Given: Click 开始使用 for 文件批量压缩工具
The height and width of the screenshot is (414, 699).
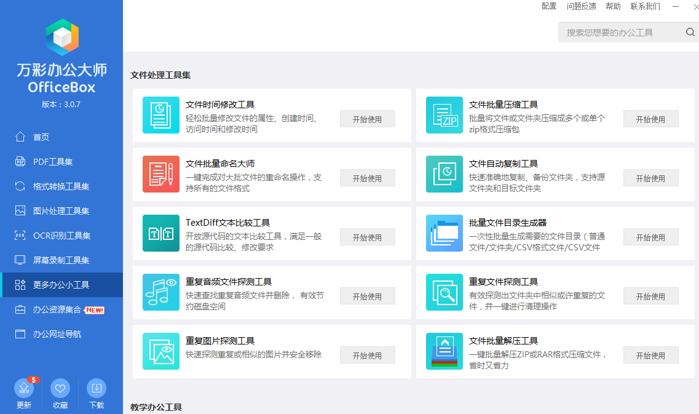Looking at the screenshot, I should pyautogui.click(x=651, y=119).
